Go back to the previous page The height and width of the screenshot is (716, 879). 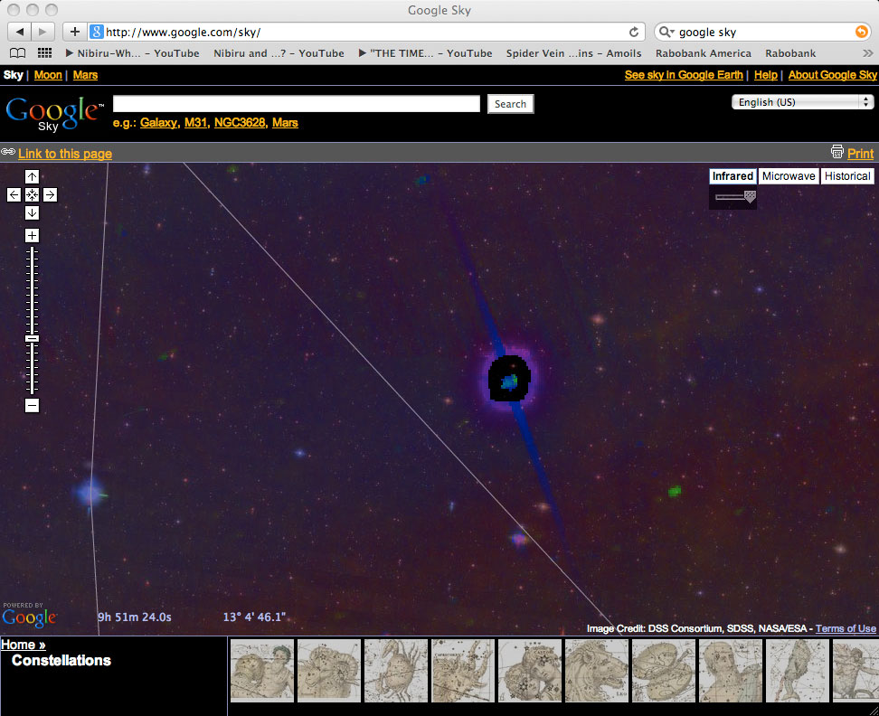click(x=19, y=32)
